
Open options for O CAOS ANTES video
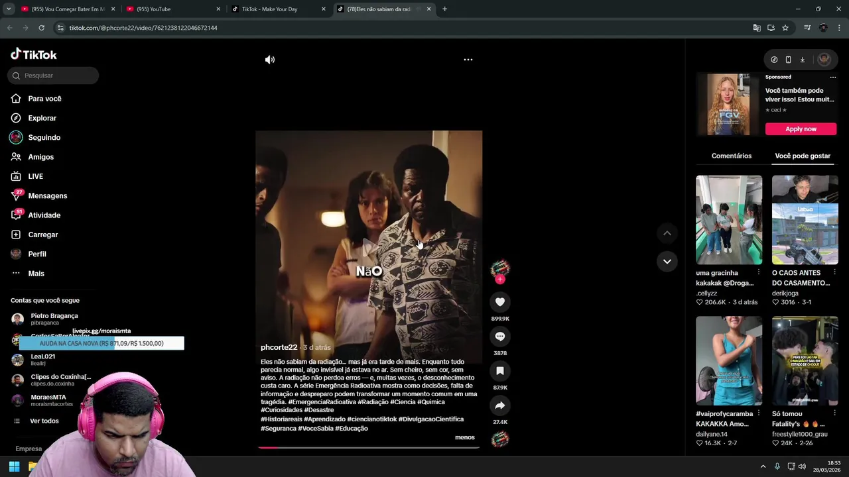[x=834, y=272]
